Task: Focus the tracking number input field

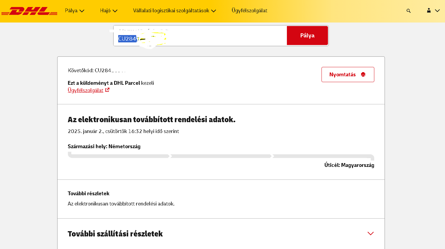Action: 200,36
